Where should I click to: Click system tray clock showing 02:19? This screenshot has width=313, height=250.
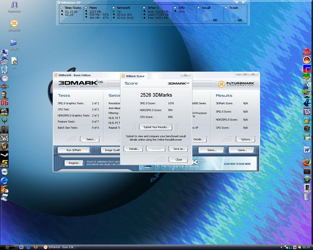(x=306, y=247)
